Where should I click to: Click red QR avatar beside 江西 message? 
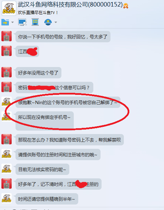(7, 51)
